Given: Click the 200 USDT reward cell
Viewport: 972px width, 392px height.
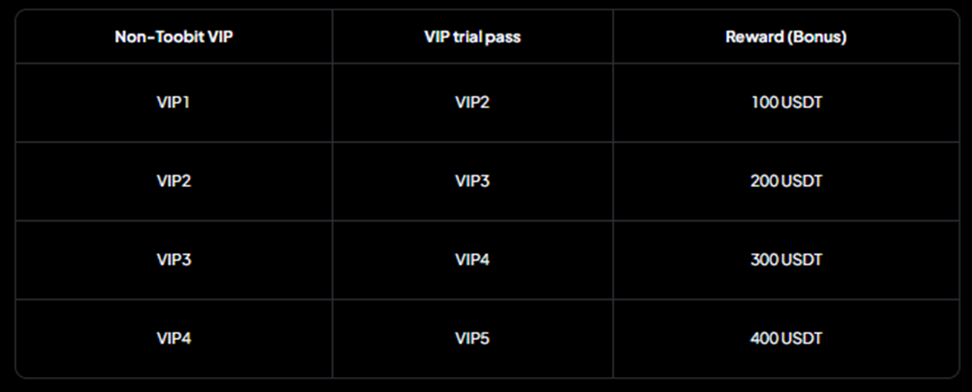Looking at the screenshot, I should point(786,181).
